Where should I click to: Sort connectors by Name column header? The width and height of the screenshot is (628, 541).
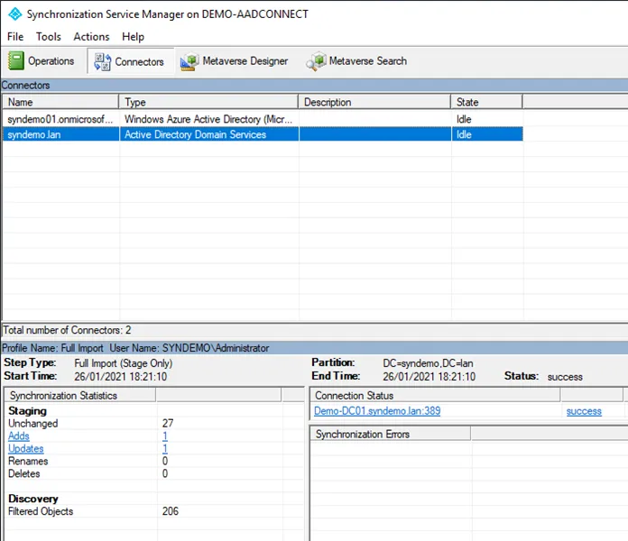point(60,102)
